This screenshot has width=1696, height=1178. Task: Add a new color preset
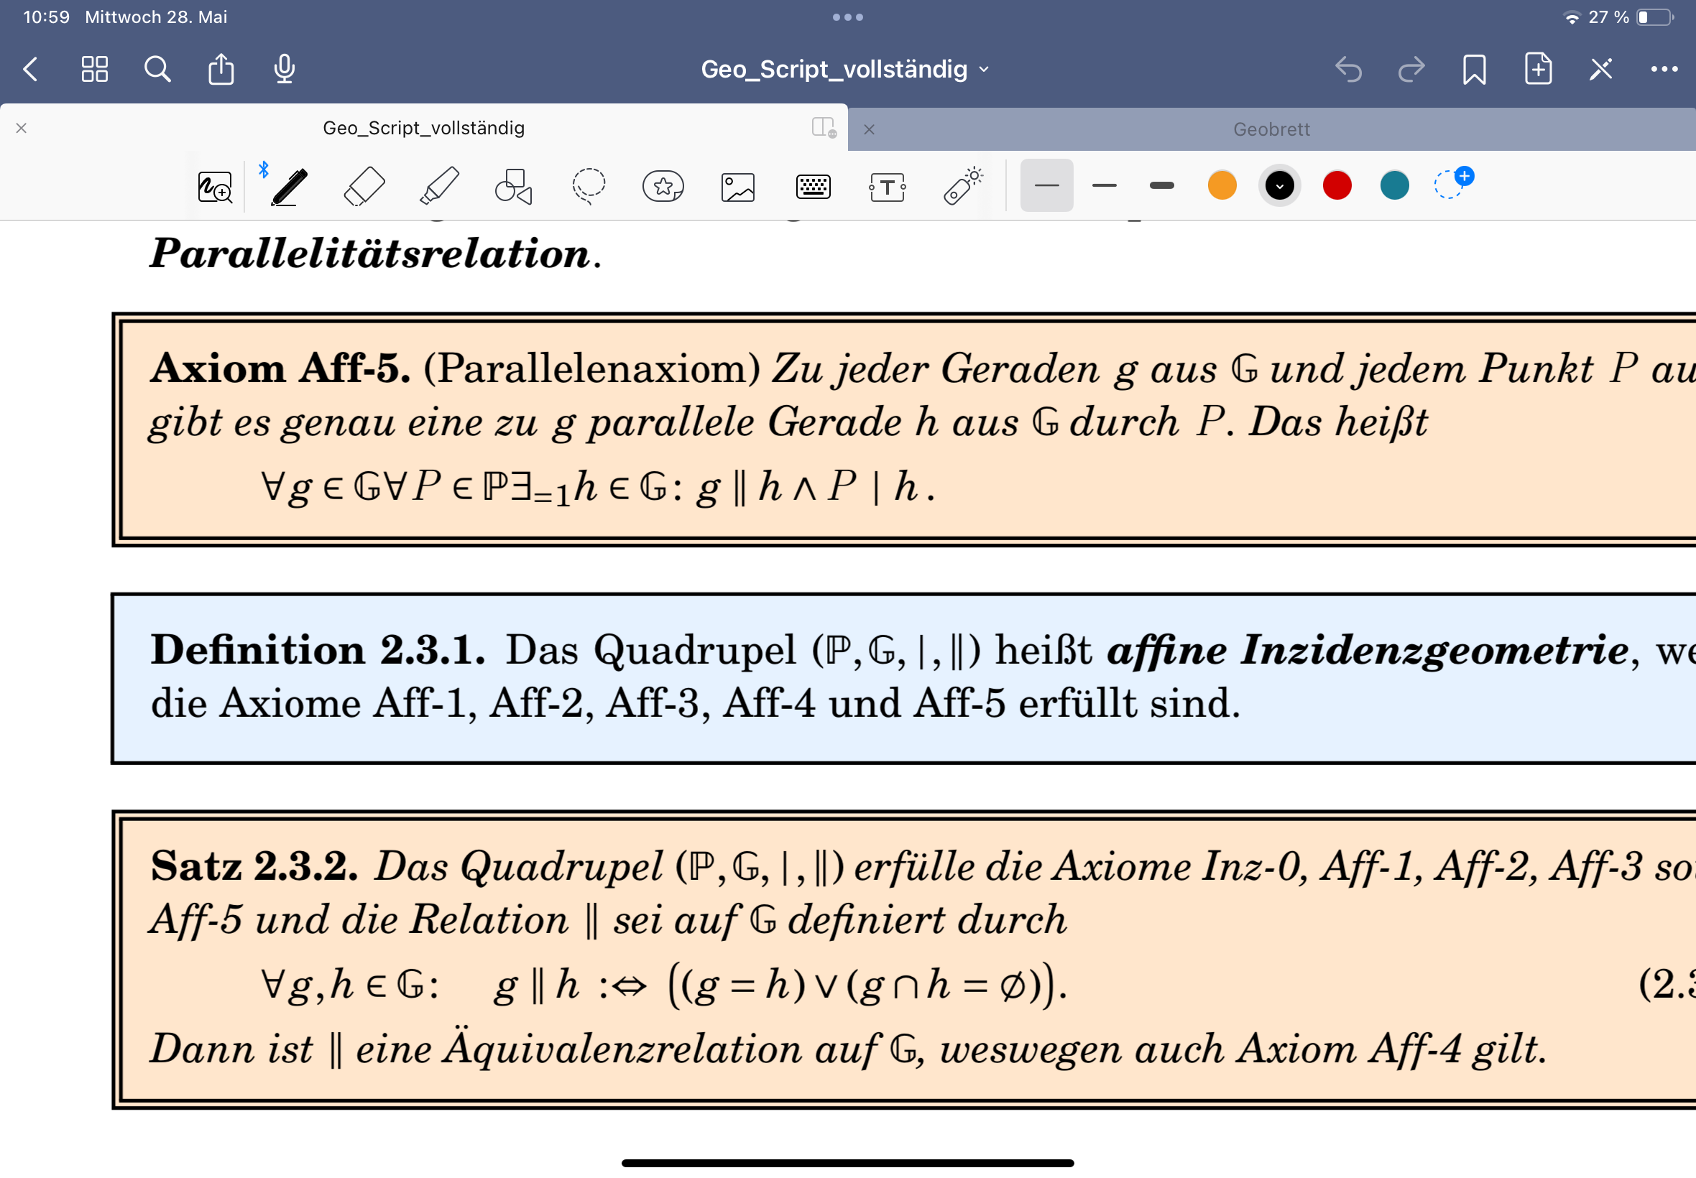1452,183
